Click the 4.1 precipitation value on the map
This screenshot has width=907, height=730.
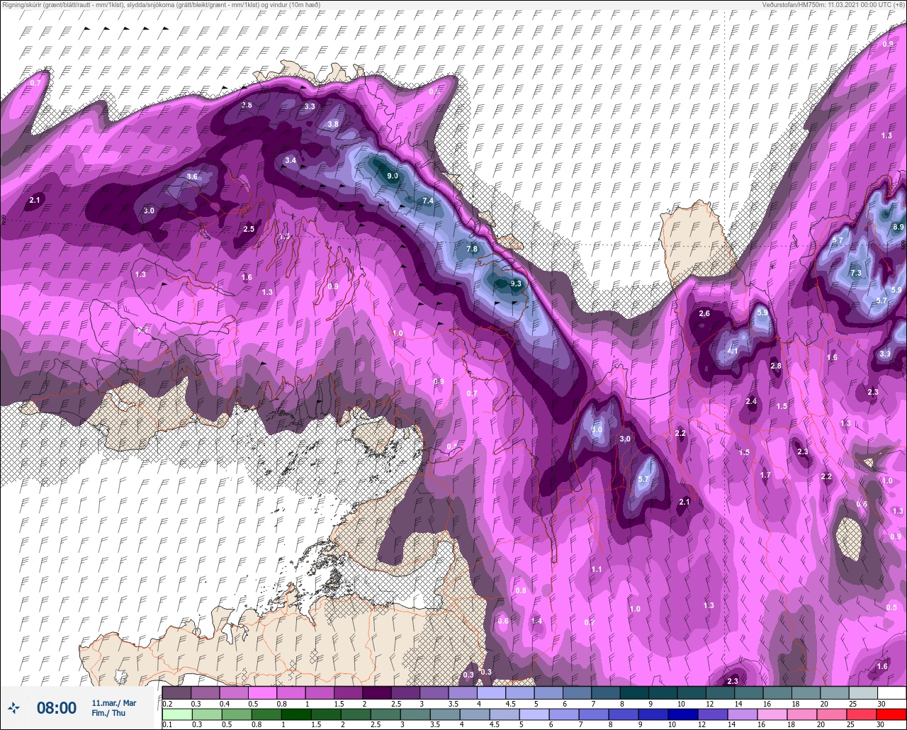pos(733,351)
